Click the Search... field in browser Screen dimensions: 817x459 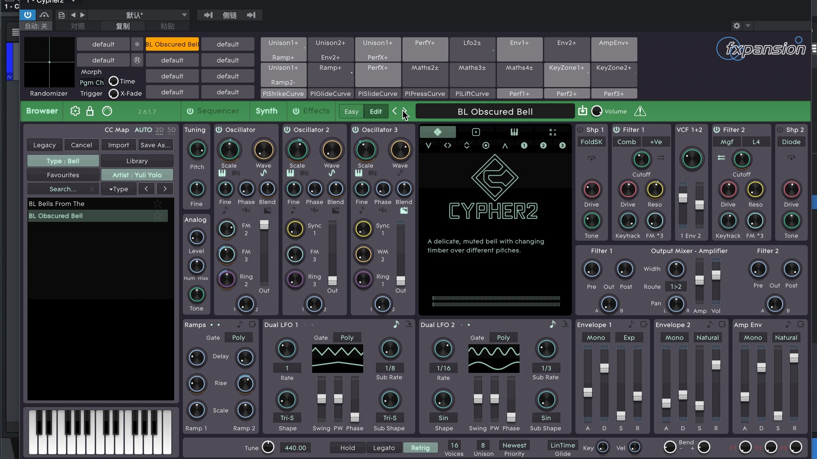(x=63, y=189)
